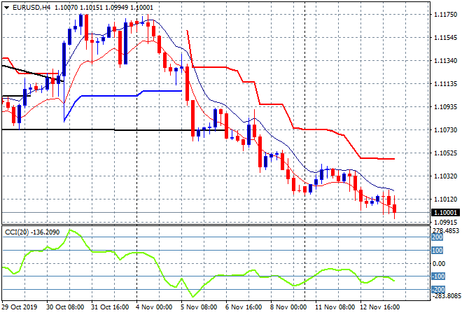Click the 8 Nov 00:00 time label
462x315 pixels.
point(288,307)
